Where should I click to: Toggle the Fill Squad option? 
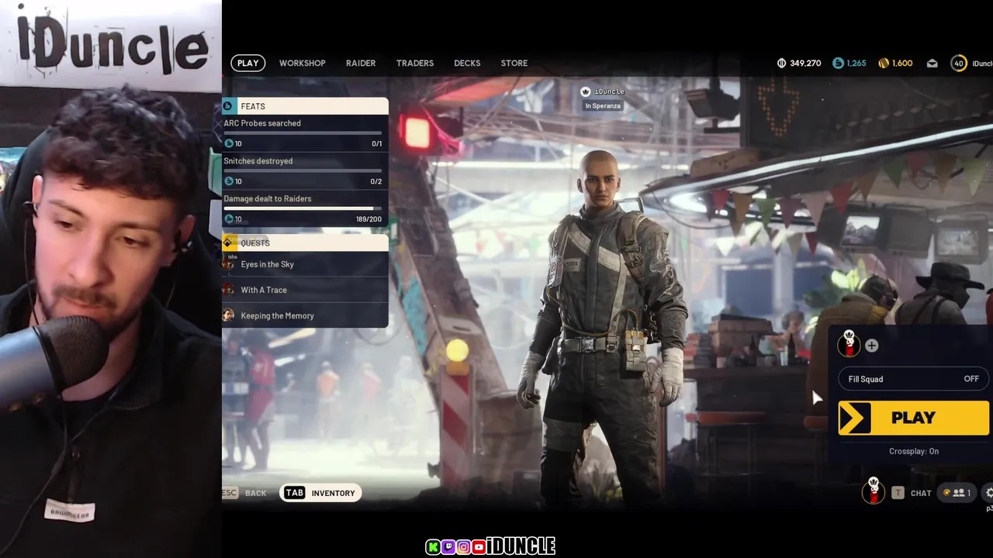pos(913,379)
